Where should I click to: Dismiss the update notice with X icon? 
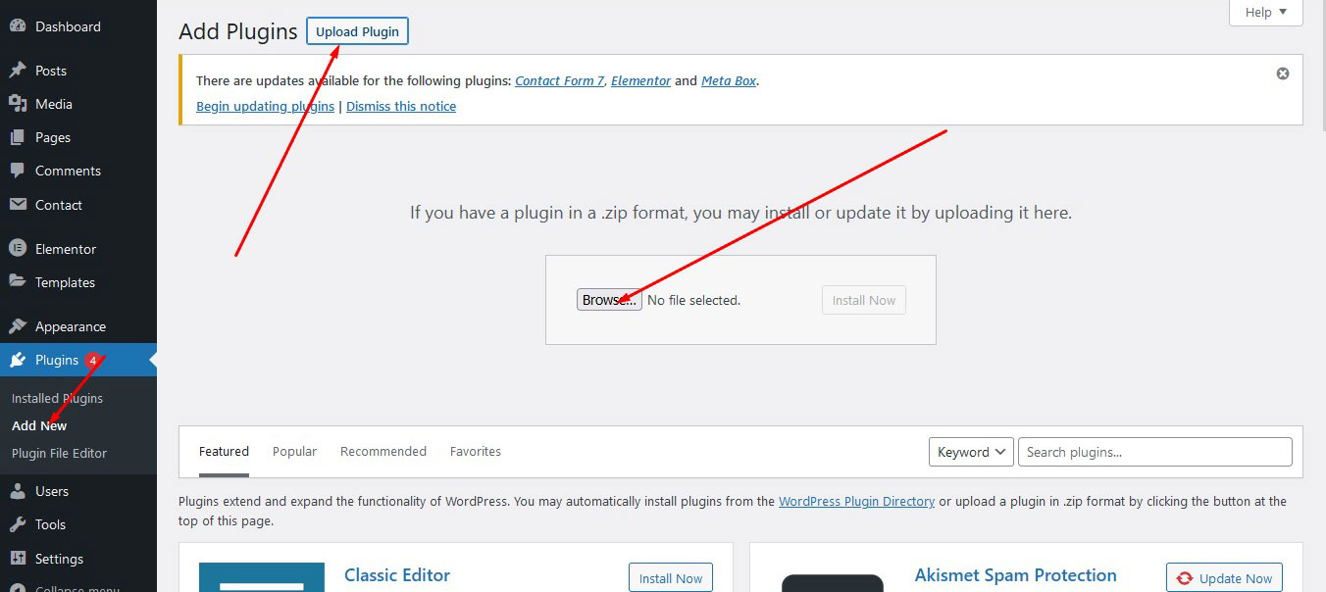[x=1282, y=74]
